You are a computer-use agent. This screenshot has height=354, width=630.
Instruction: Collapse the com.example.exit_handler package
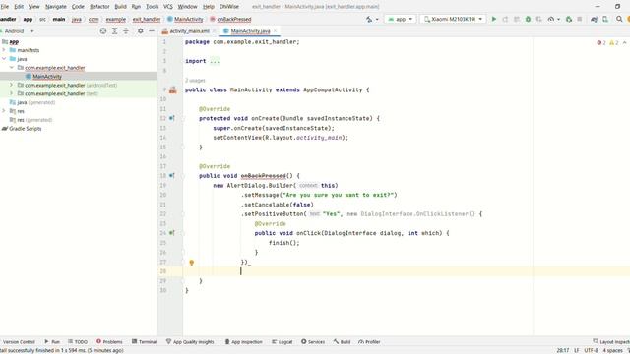click(x=12, y=68)
